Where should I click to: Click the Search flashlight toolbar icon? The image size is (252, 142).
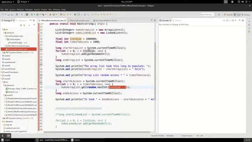click(68, 15)
